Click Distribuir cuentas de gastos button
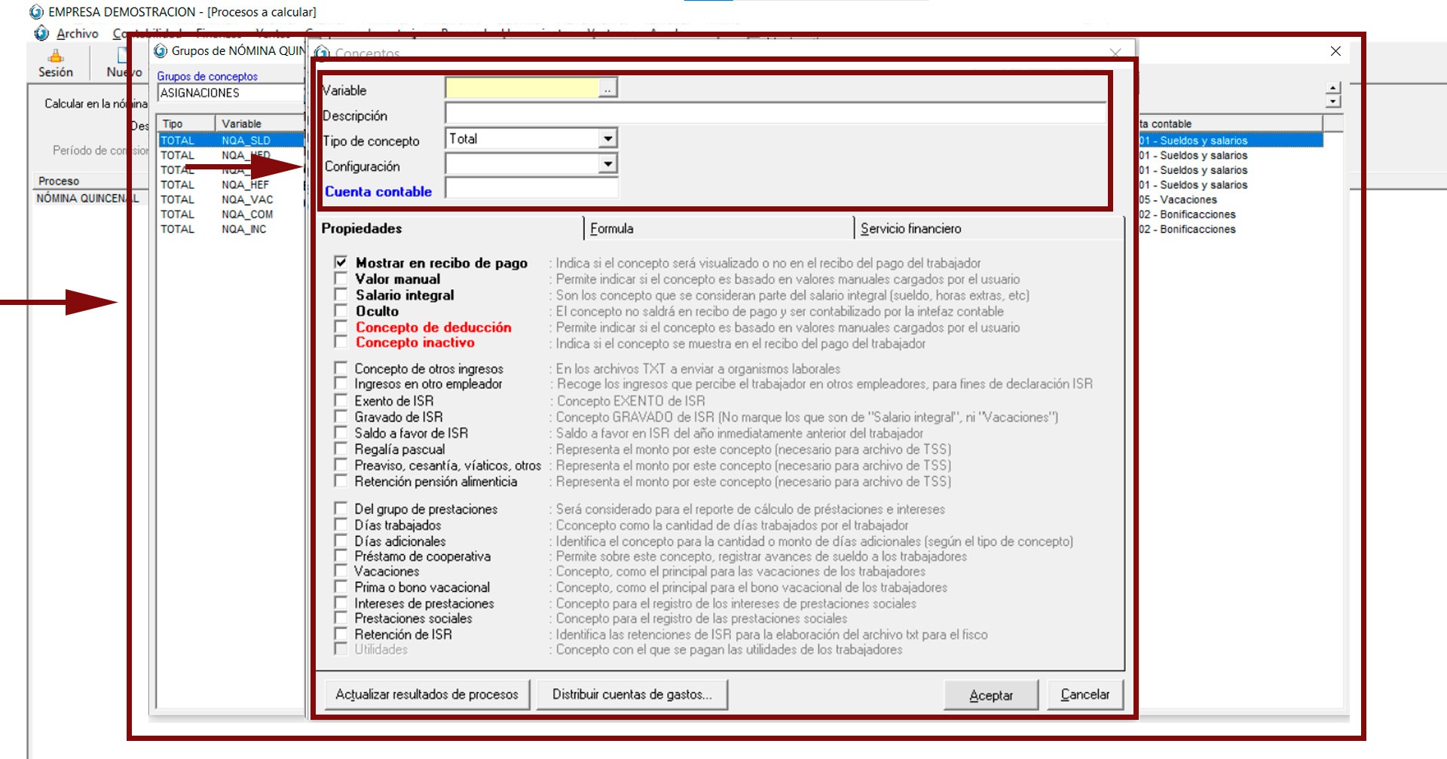Viewport: 1447px width, 759px height. pos(632,694)
